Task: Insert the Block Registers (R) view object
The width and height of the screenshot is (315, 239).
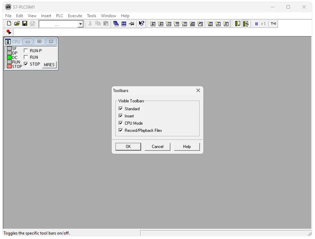Action: (226, 24)
